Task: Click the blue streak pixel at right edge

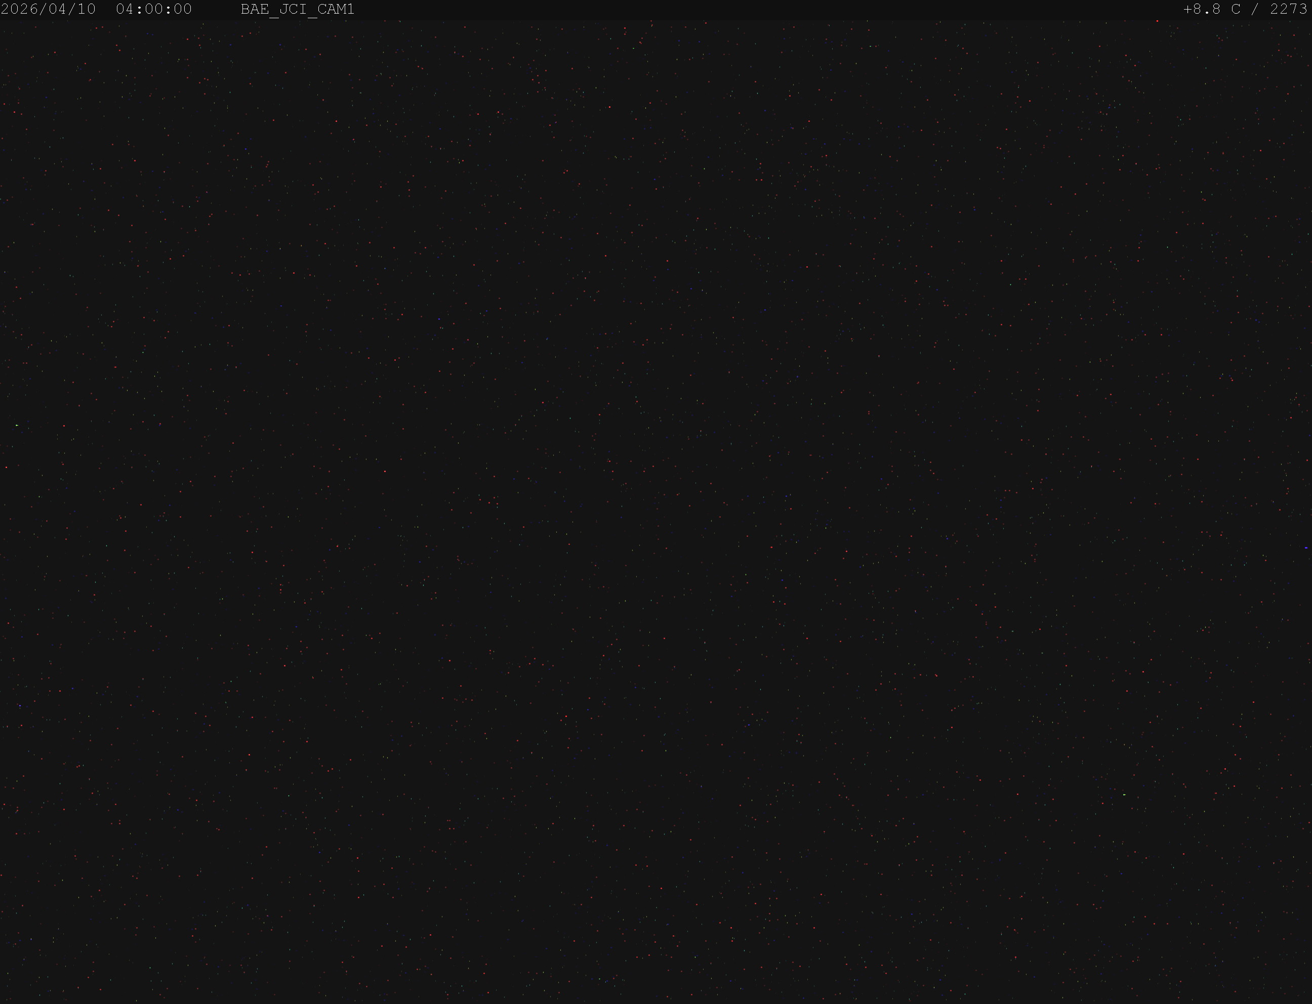Action: coord(1306,548)
